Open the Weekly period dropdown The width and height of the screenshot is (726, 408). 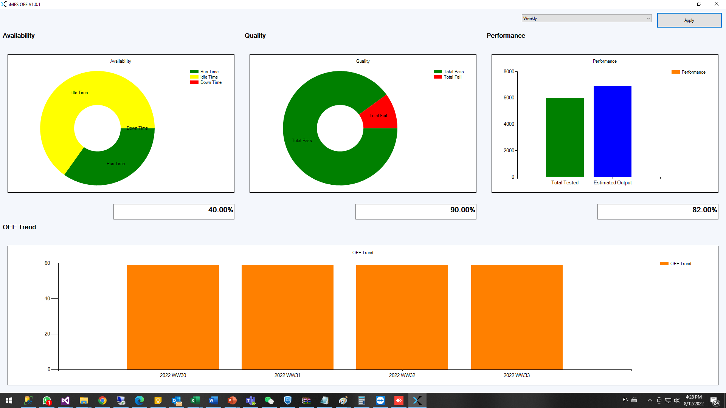[586, 19]
